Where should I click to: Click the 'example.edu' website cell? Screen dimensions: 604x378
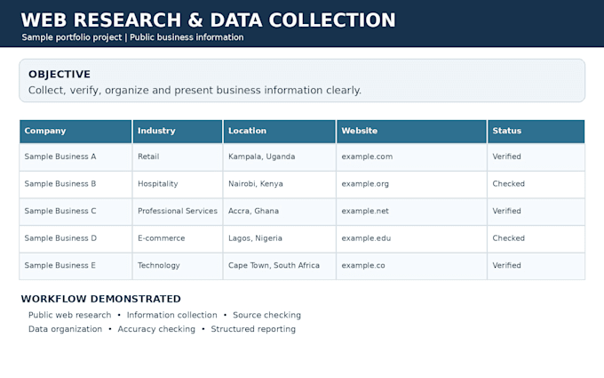[x=411, y=238]
